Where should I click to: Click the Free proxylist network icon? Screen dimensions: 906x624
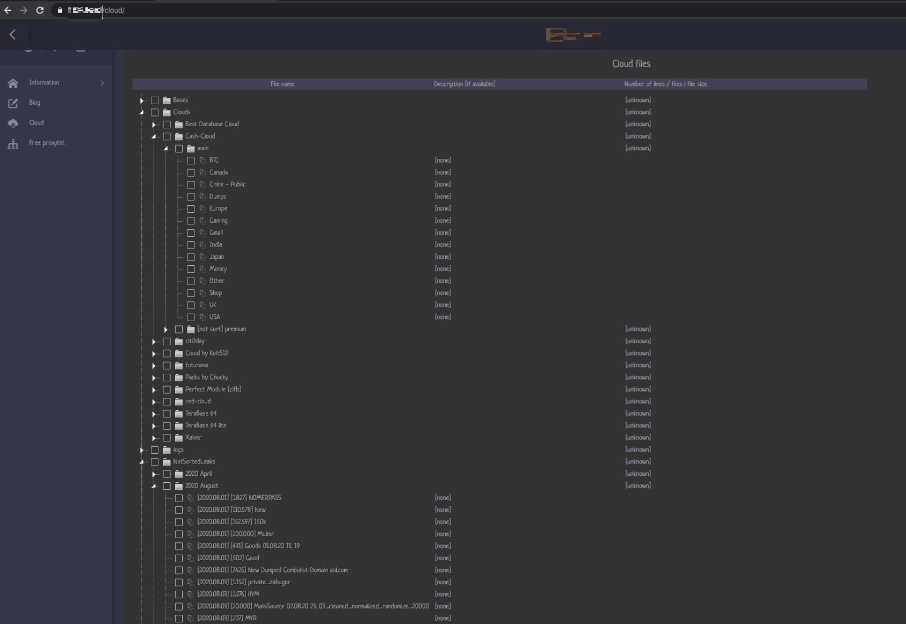13,143
